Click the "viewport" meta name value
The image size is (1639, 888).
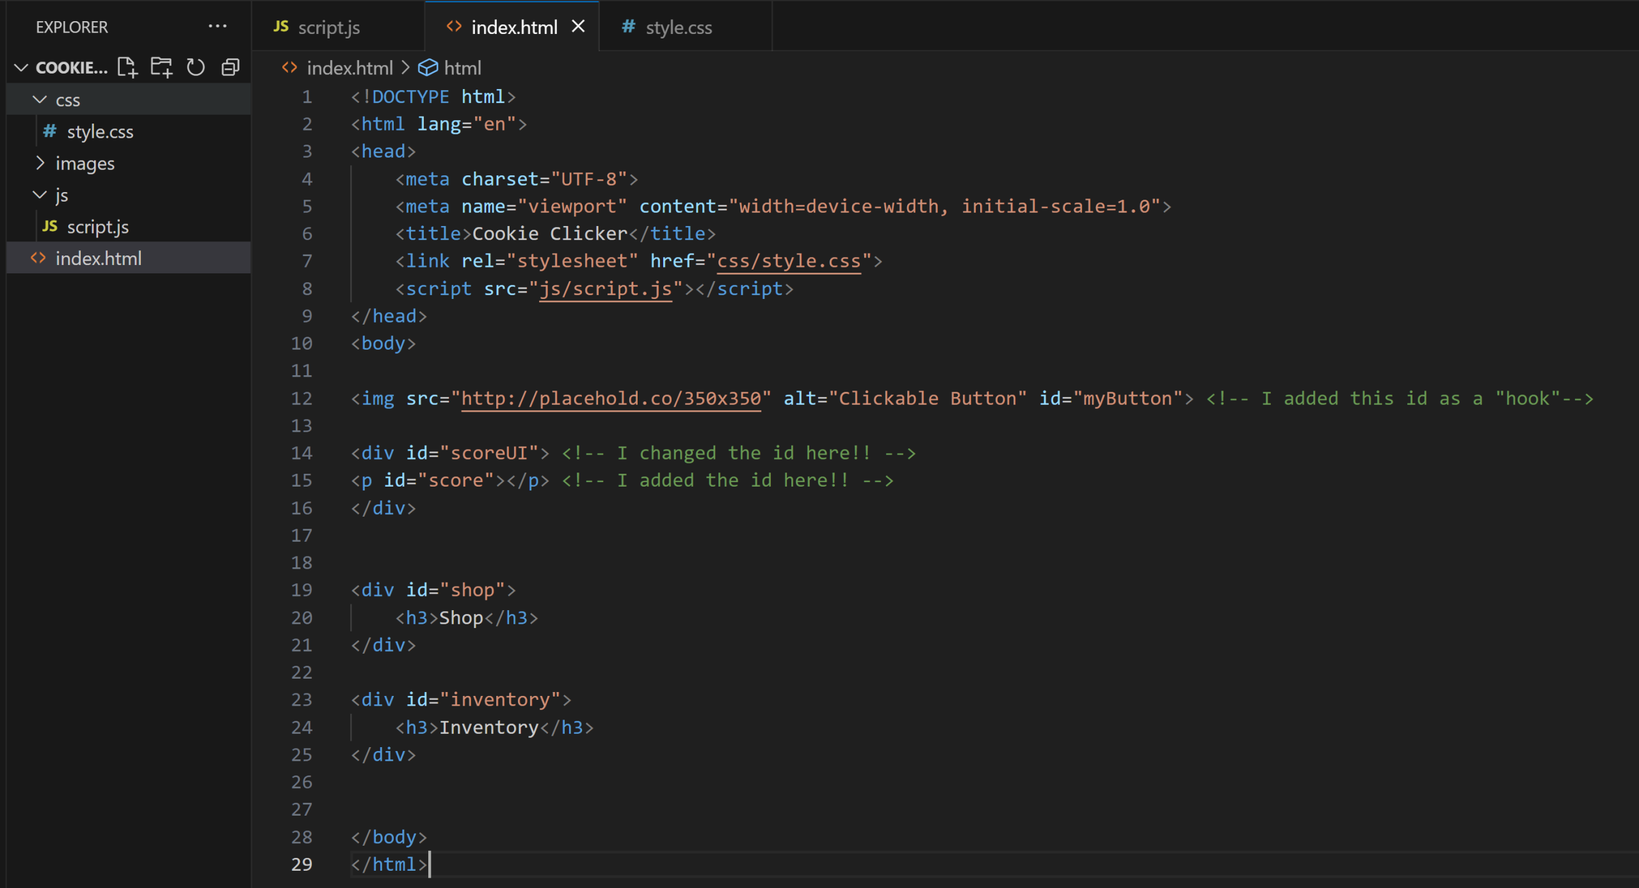572,206
